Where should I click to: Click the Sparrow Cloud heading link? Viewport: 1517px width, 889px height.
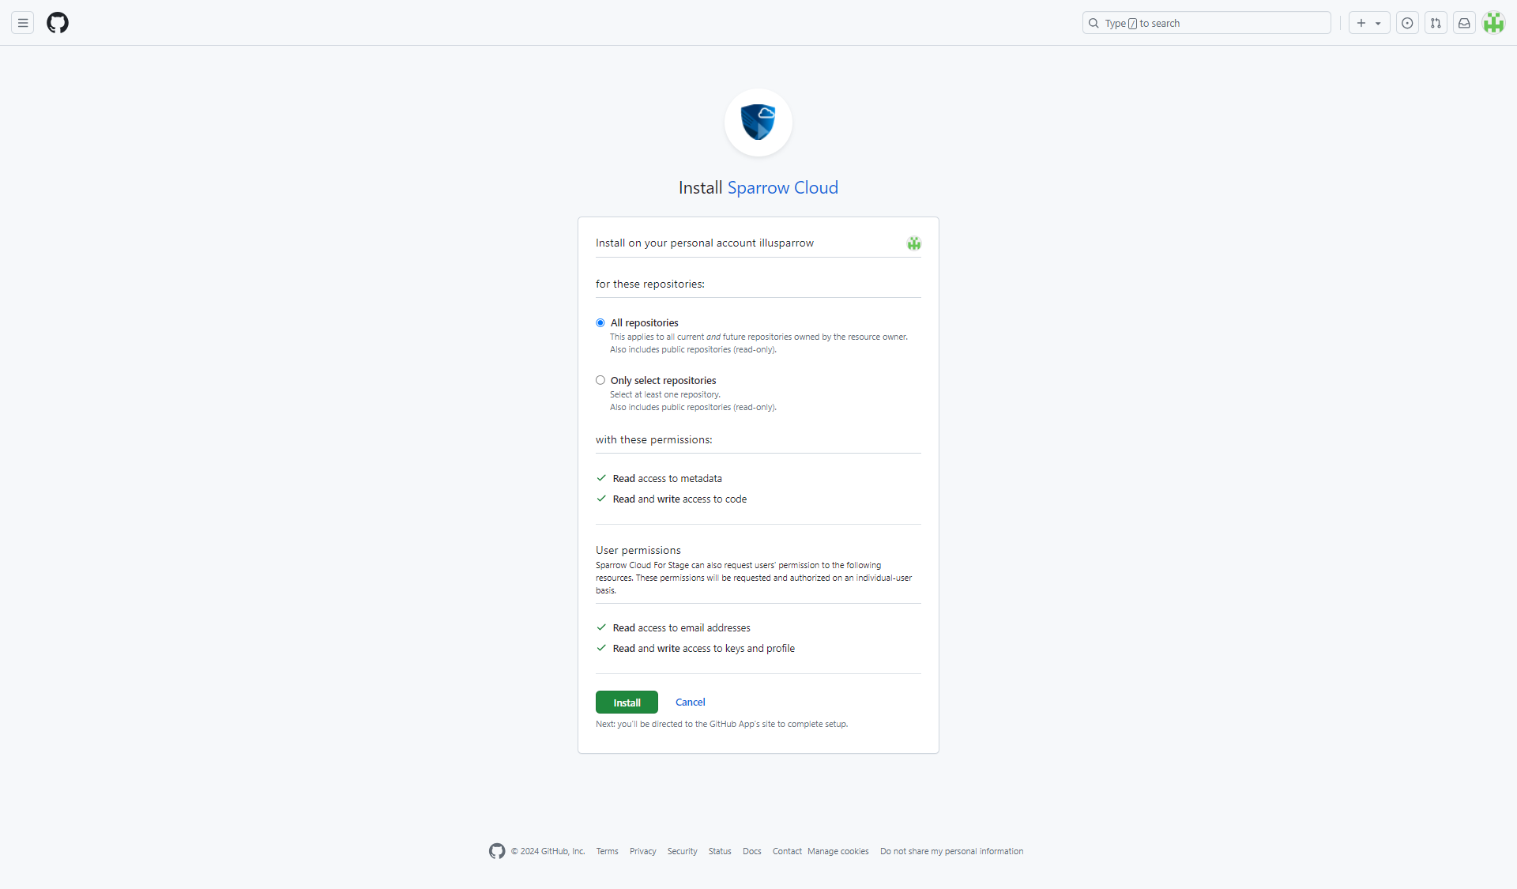coord(783,187)
